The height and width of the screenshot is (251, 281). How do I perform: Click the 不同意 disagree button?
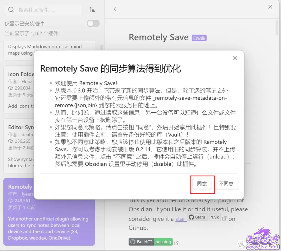point(226,184)
